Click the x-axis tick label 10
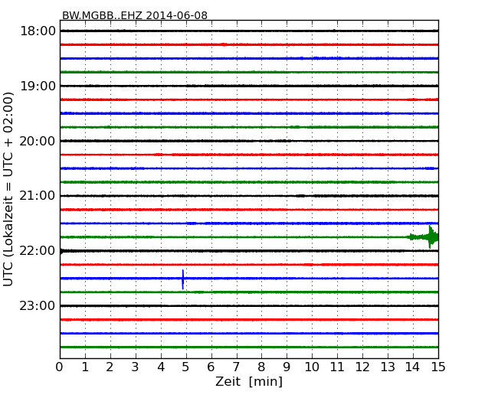Screen dimensions: 498x398 pyautogui.click(x=312, y=367)
